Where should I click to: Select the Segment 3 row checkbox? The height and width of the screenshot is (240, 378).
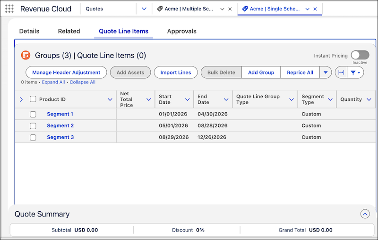pos(33,137)
